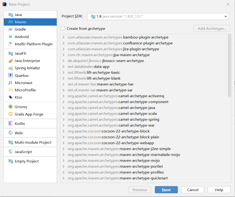
Task: Open the Help button
Action: [x=219, y=190]
